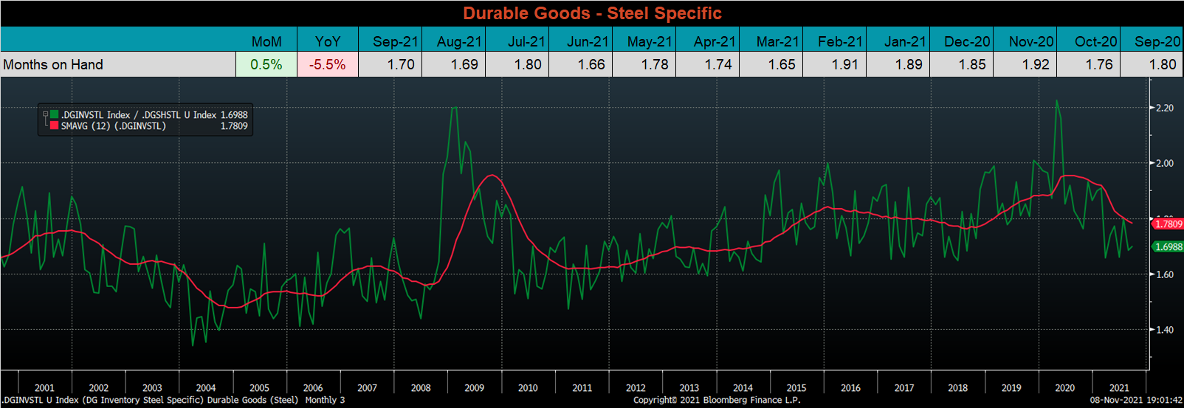Click the 2012 x-axis year label
Viewport: 1184px width, 408px height.
pyautogui.click(x=636, y=387)
